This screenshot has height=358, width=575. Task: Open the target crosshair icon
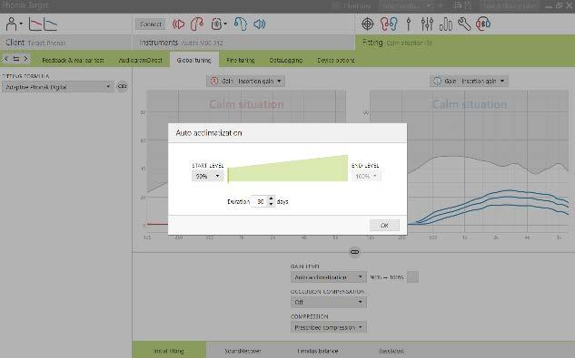(x=368, y=24)
